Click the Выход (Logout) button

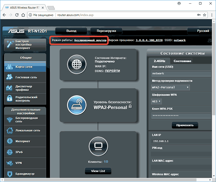point(71,31)
